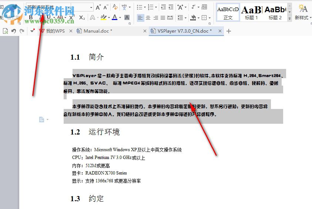This screenshot has width=312, height=209.
Task: Apply numbered list icon
Action: click(x=151, y=7)
